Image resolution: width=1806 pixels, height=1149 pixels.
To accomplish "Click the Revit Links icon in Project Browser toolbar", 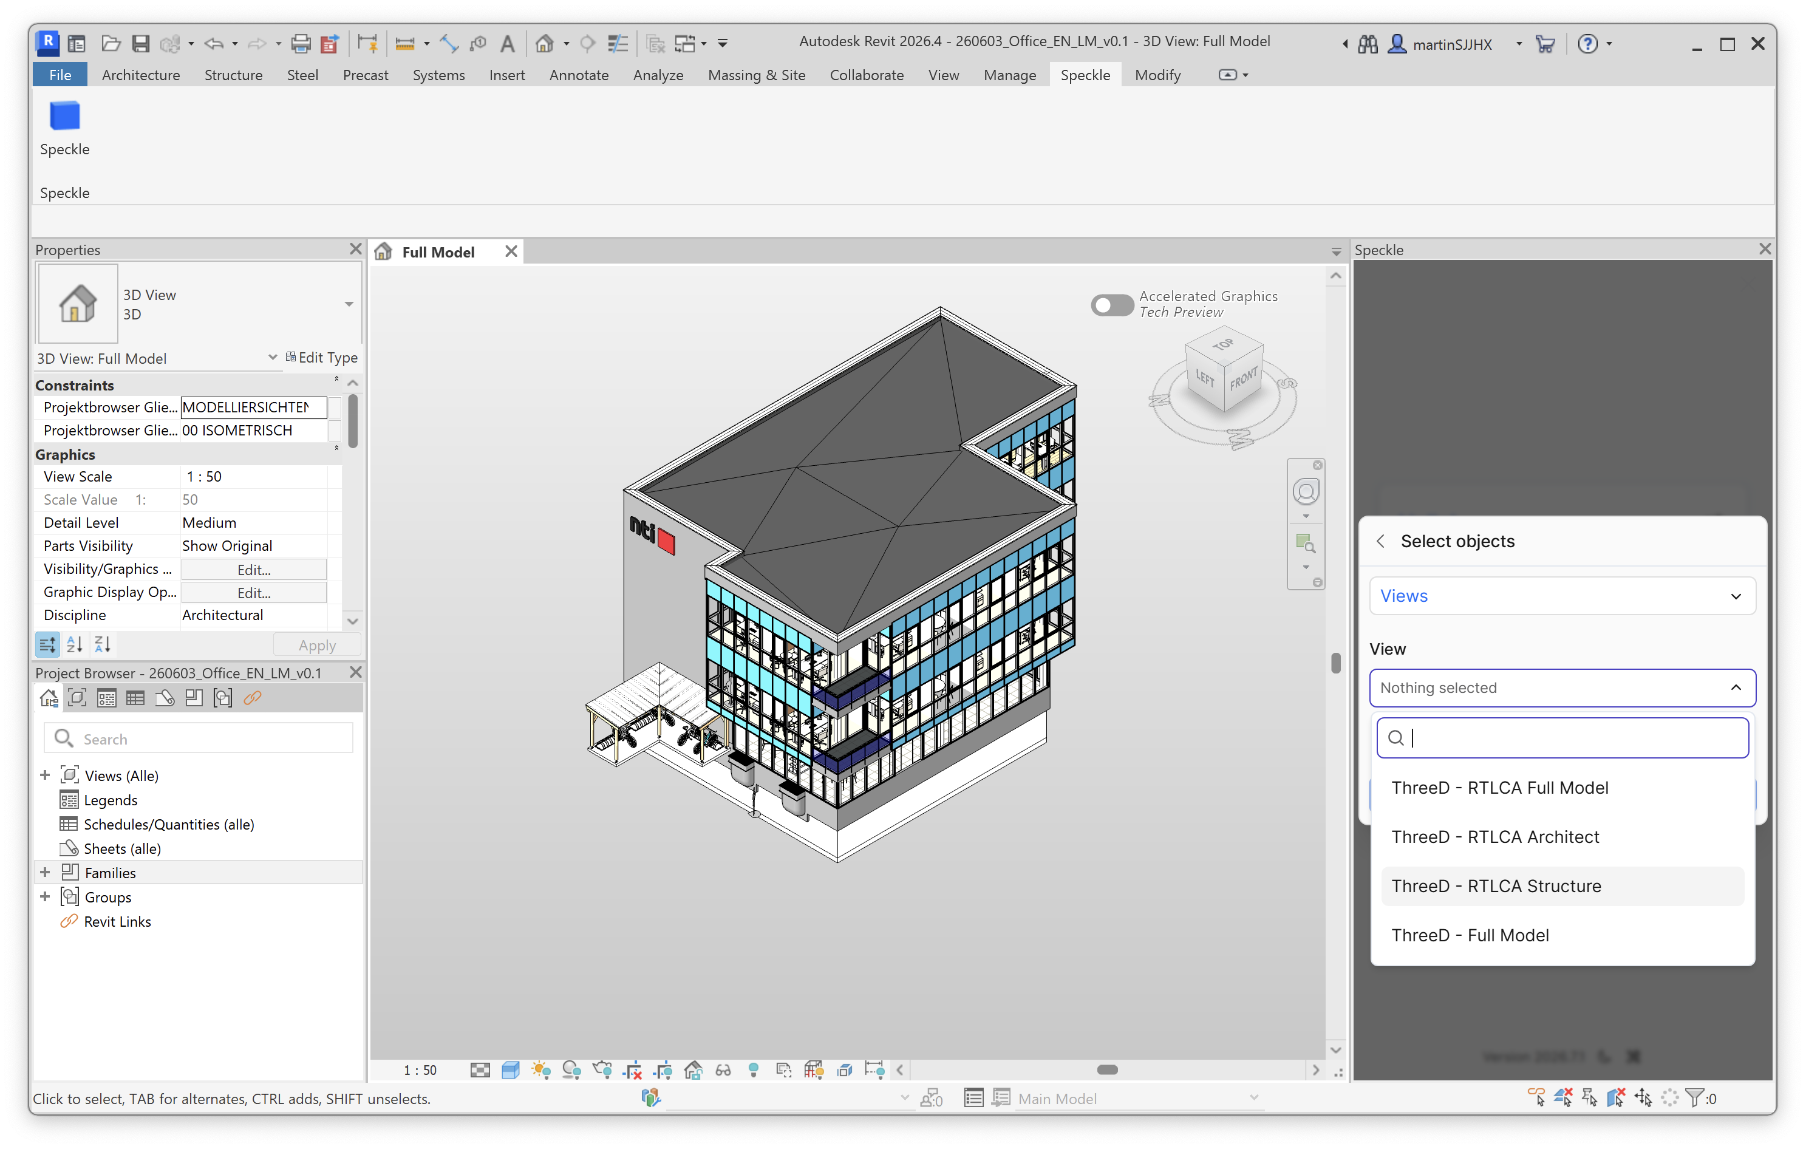I will (x=253, y=698).
